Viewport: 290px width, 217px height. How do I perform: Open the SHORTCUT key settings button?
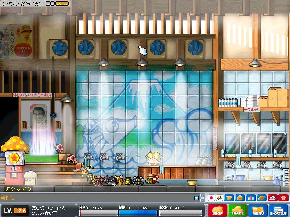pos(278,210)
